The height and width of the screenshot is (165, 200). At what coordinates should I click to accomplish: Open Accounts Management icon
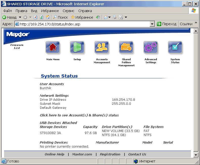click(102, 47)
